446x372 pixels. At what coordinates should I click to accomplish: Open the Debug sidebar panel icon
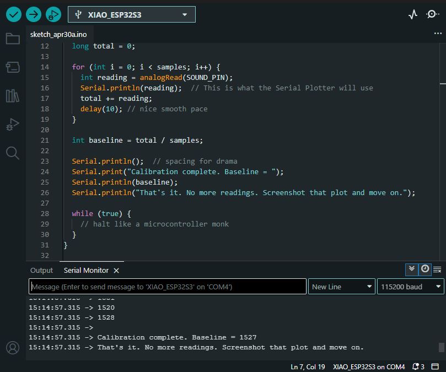coord(13,125)
